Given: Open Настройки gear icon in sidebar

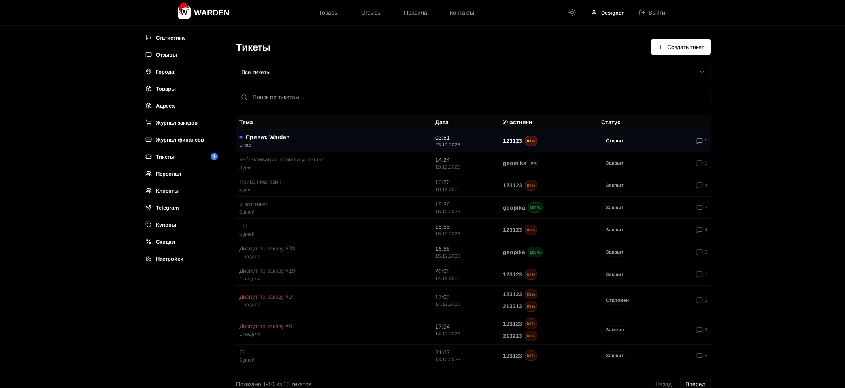Looking at the screenshot, I should [x=149, y=259].
